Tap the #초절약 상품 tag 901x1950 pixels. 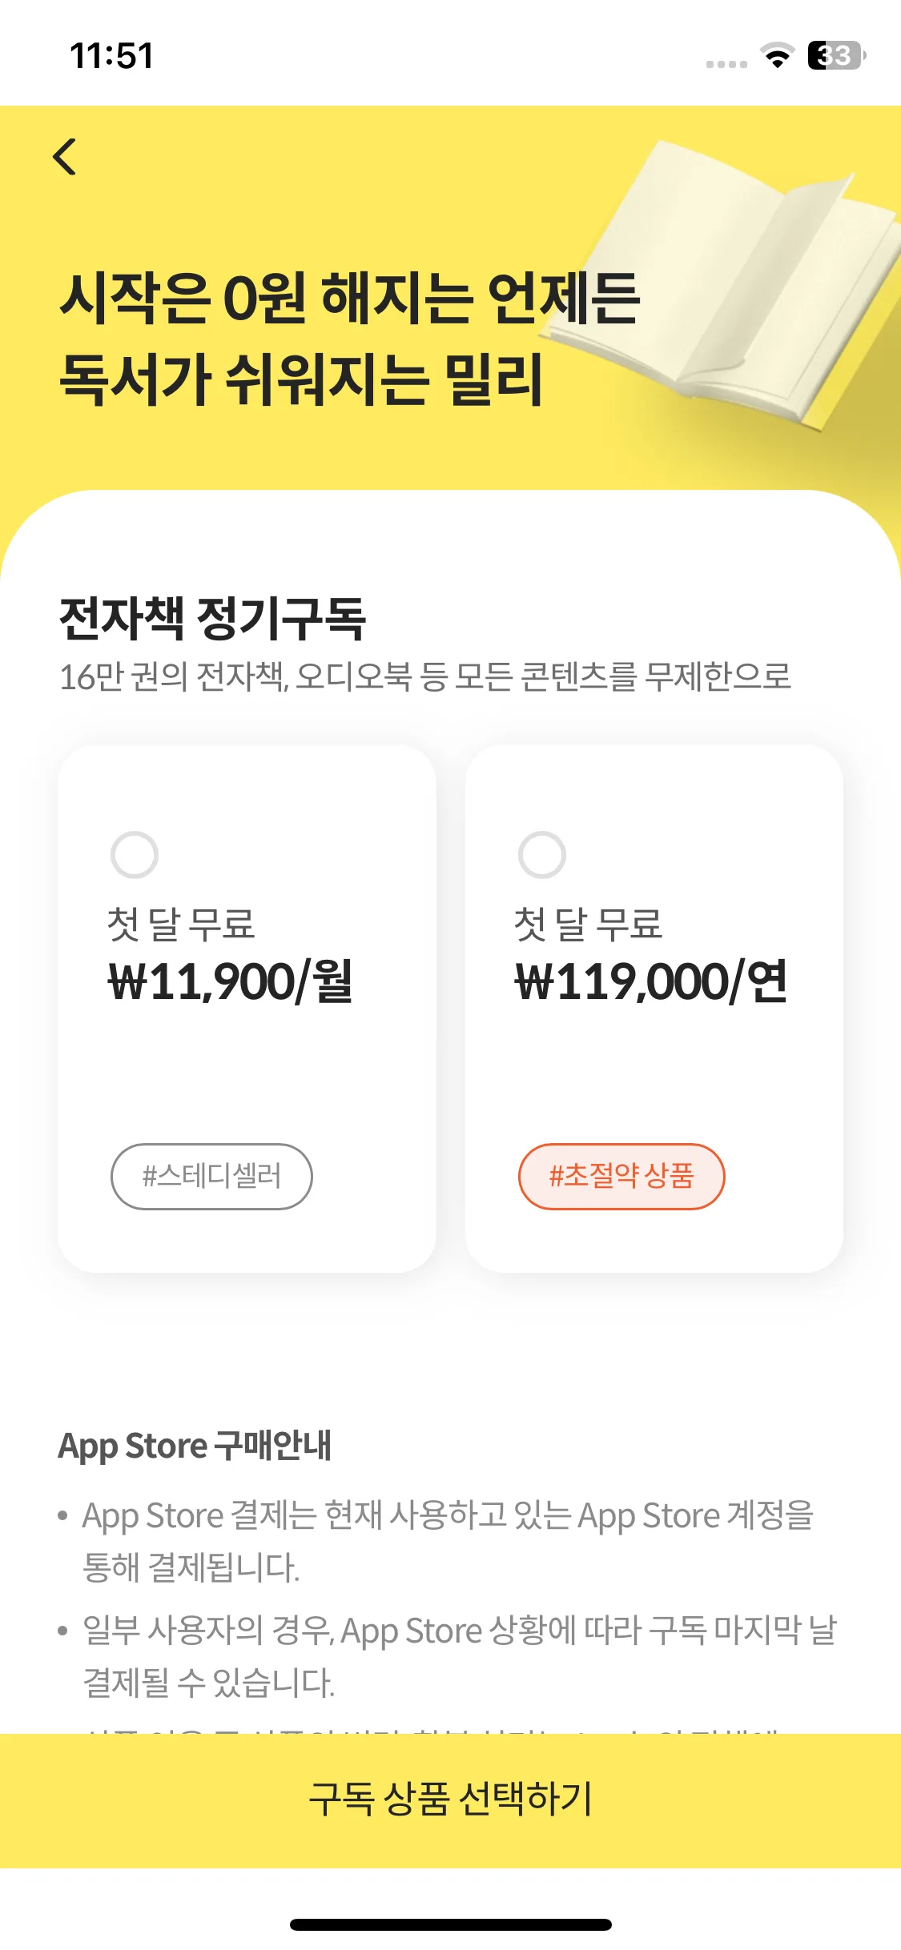point(621,1176)
